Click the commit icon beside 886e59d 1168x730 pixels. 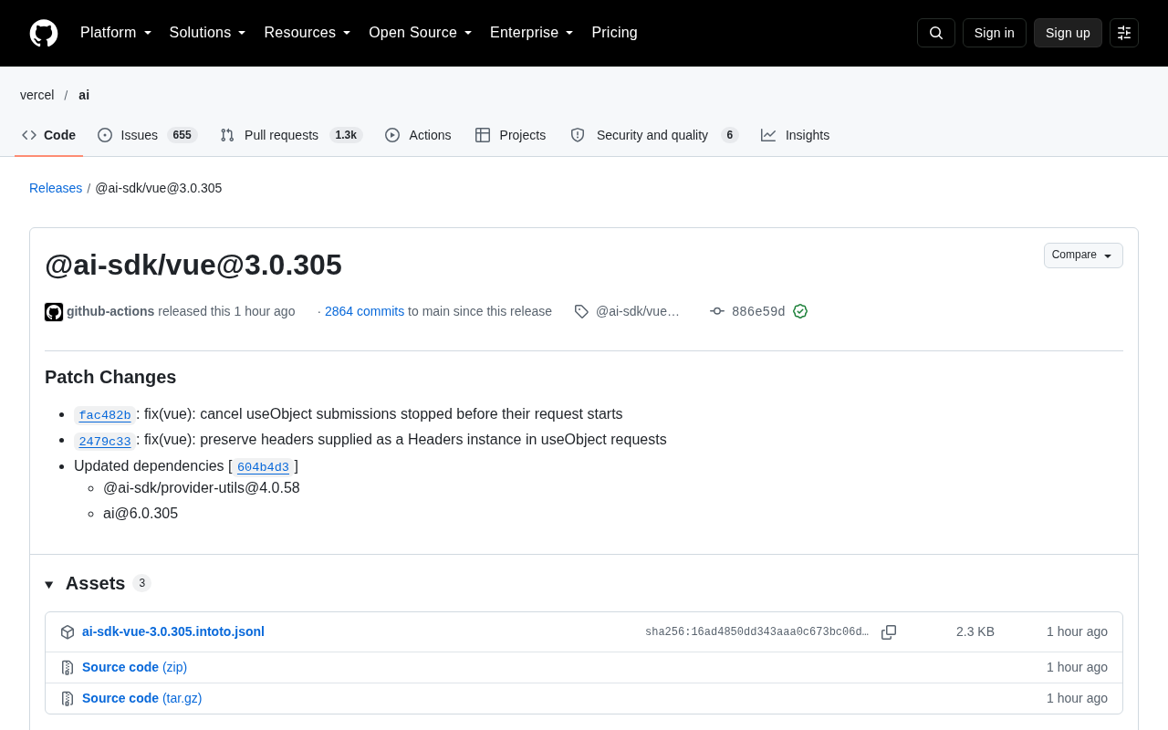click(717, 311)
